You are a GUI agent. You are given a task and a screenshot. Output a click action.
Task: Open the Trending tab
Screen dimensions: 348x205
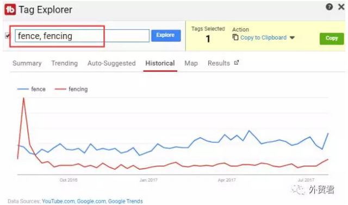point(65,63)
